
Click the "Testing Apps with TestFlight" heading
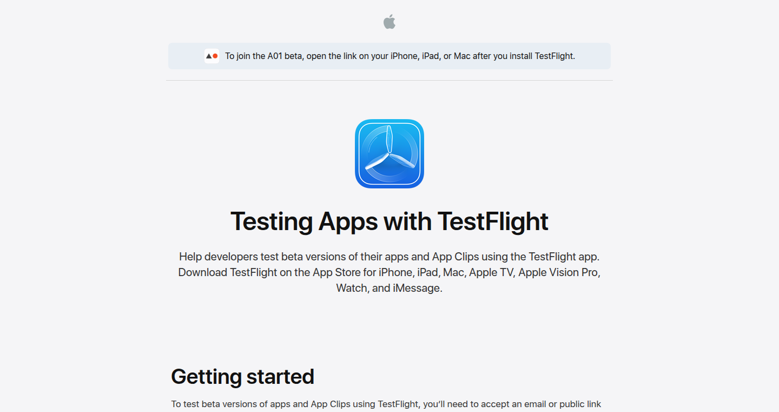click(x=389, y=221)
